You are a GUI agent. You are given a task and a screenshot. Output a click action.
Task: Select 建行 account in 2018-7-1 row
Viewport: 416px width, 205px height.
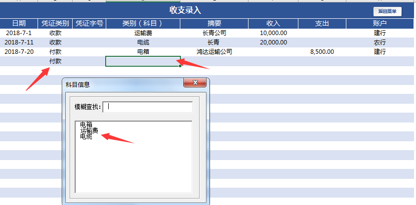(x=379, y=33)
